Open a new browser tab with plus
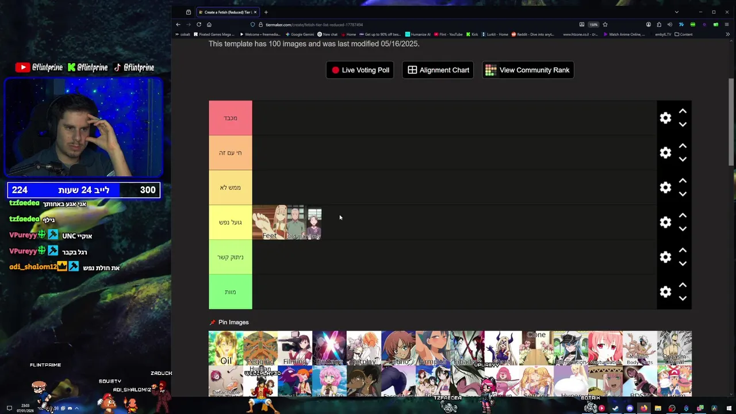The width and height of the screenshot is (736, 414). click(266, 12)
